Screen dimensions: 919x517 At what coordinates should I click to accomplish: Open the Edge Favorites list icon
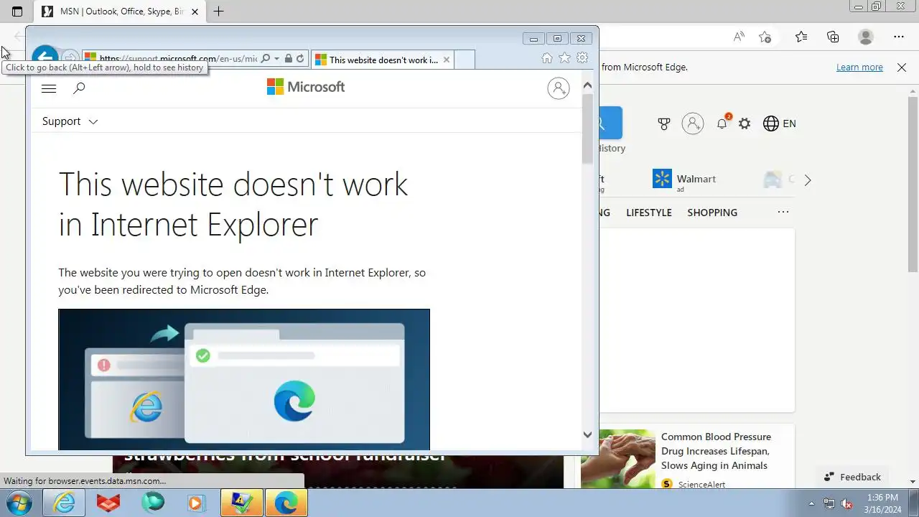pos(801,37)
